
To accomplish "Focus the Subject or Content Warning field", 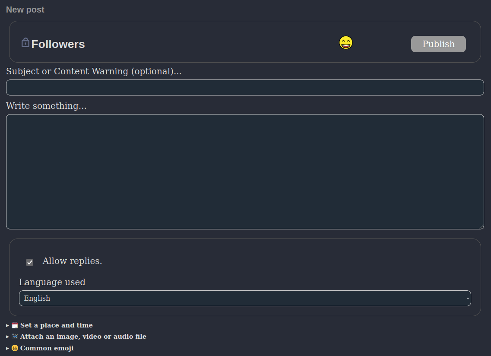I will point(244,87).
